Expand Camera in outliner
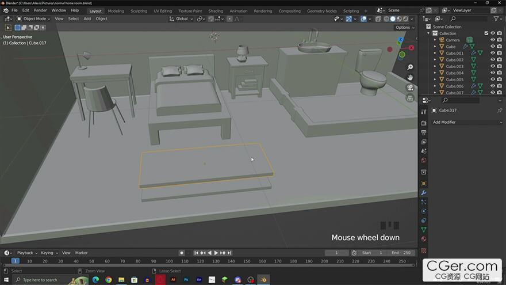Viewport: 506px width, 285px height. point(435,40)
